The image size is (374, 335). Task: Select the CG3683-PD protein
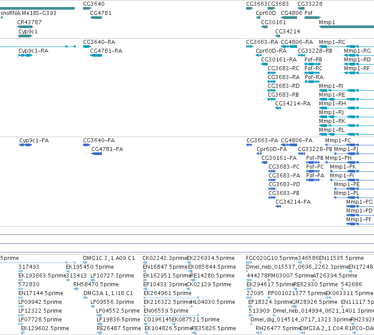(272, 189)
